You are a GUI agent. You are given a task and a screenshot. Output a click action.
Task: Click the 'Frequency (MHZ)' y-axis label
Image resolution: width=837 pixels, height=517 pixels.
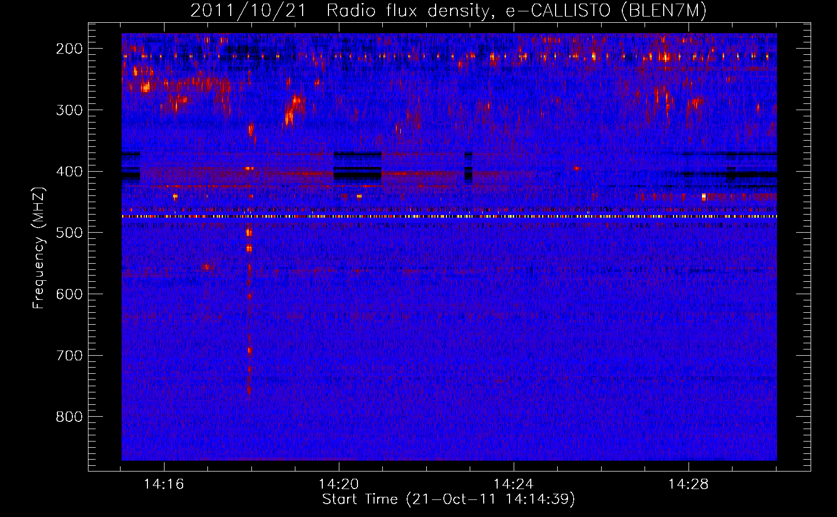(39, 248)
